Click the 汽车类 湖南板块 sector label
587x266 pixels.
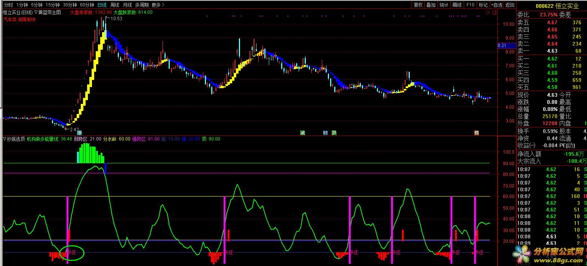click(19, 19)
